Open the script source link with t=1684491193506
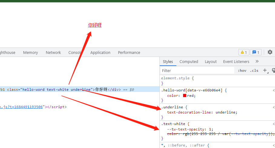 point(21,107)
